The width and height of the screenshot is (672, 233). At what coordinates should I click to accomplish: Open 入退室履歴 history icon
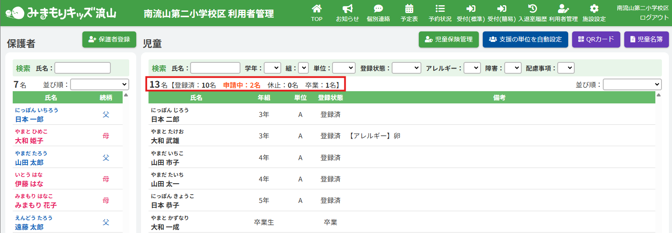[x=533, y=9]
